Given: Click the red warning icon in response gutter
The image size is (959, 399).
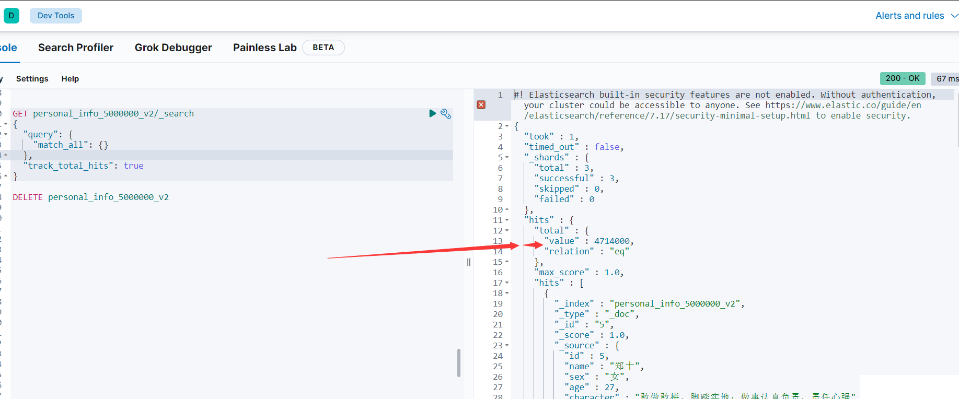Looking at the screenshot, I should (x=481, y=105).
